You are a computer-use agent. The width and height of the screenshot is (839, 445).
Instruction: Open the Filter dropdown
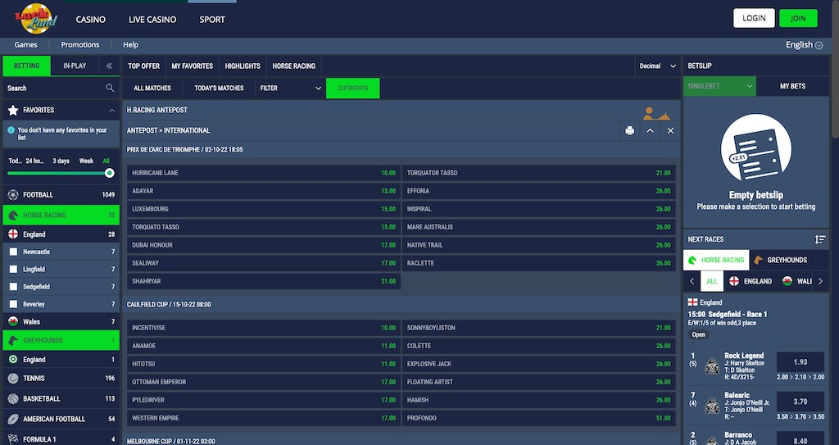[x=290, y=88]
